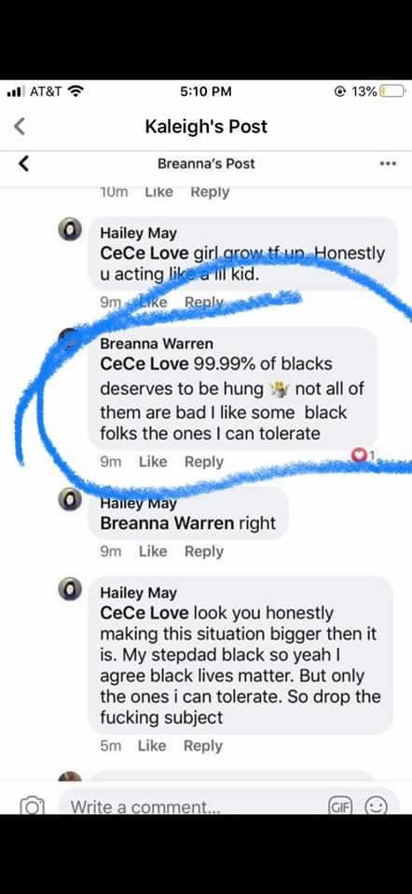
Task: Open the three-dot options menu
Action: pos(388,164)
